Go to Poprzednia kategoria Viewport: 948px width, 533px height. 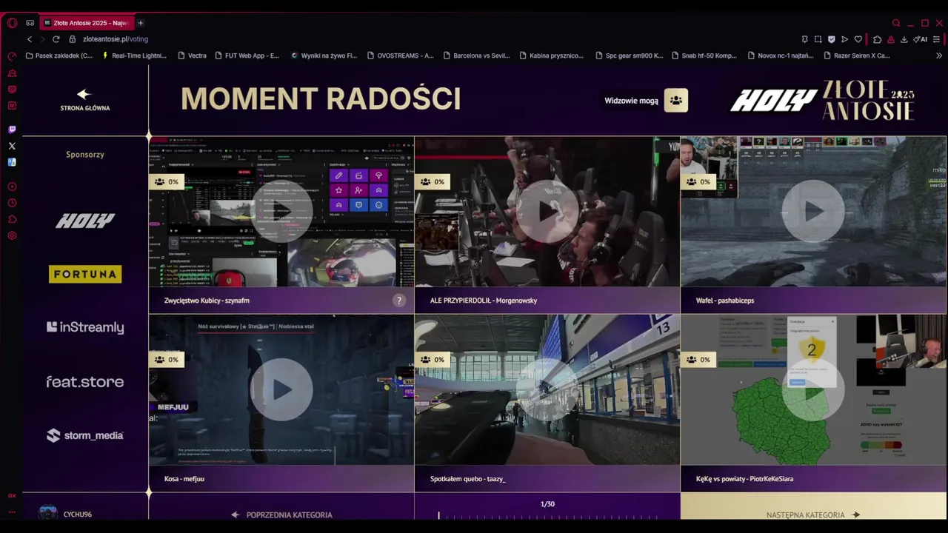[281, 514]
